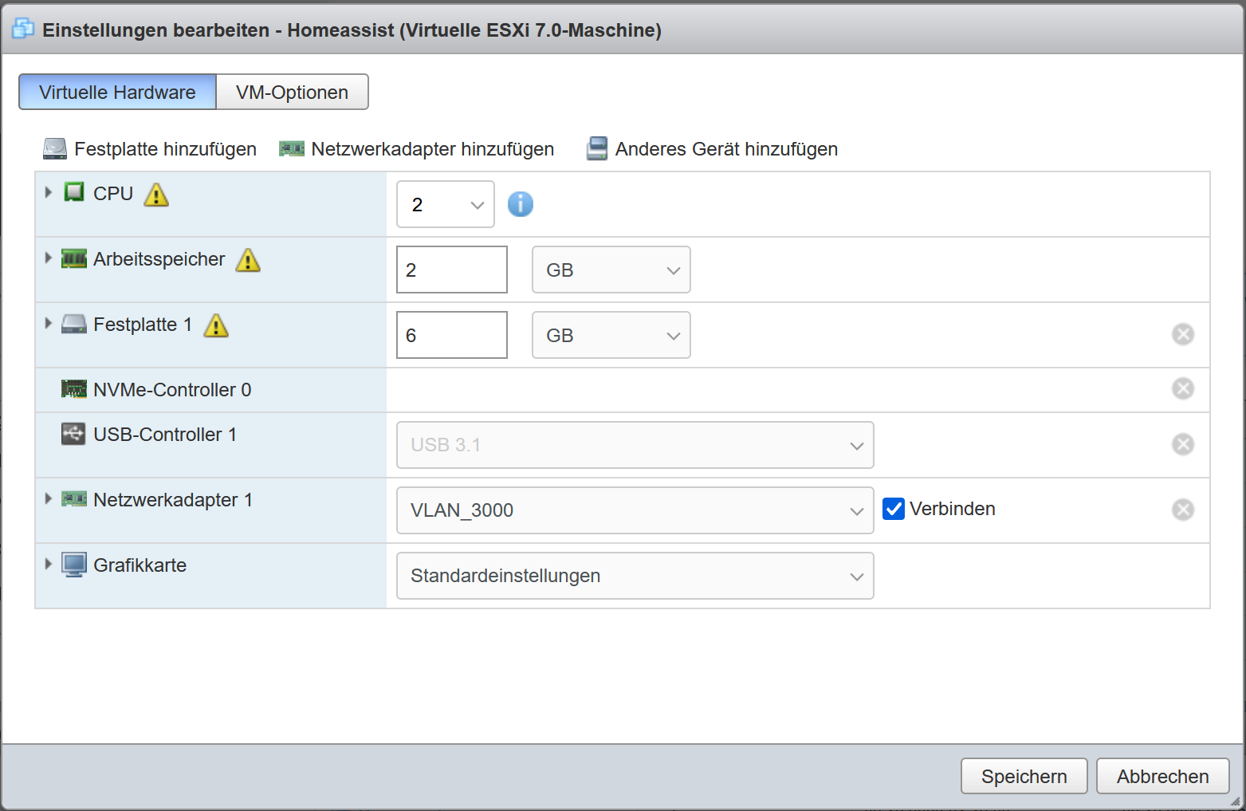Image resolution: width=1246 pixels, height=811 pixels.
Task: Uncheck the Verbinden checkbox
Action: pos(894,509)
